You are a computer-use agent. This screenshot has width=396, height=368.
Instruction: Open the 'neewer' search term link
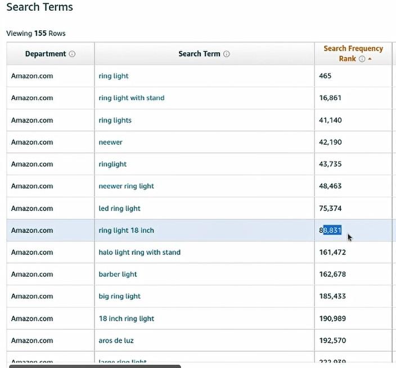111,142
